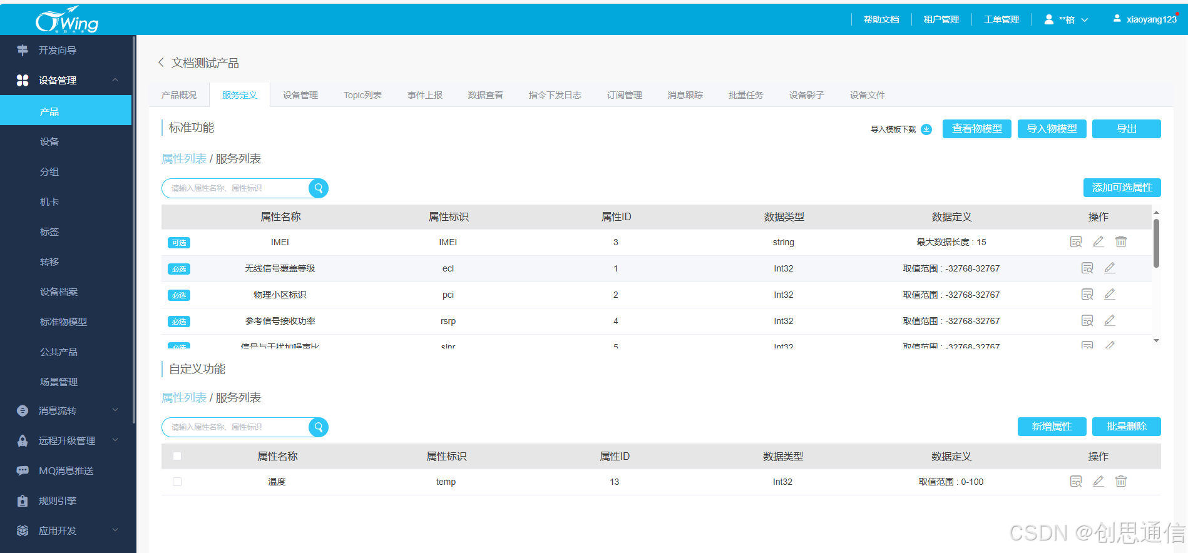The height and width of the screenshot is (553, 1188).
Task: Click the MQ消息推送 chat icon
Action: point(23,470)
